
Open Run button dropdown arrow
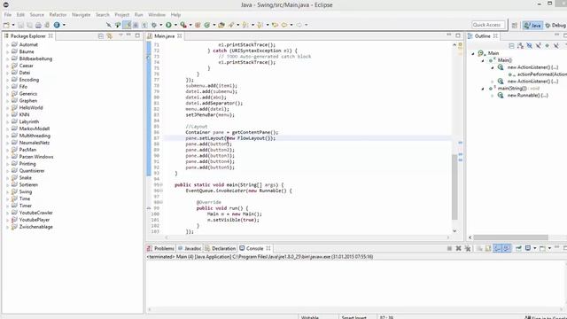pos(175,25)
